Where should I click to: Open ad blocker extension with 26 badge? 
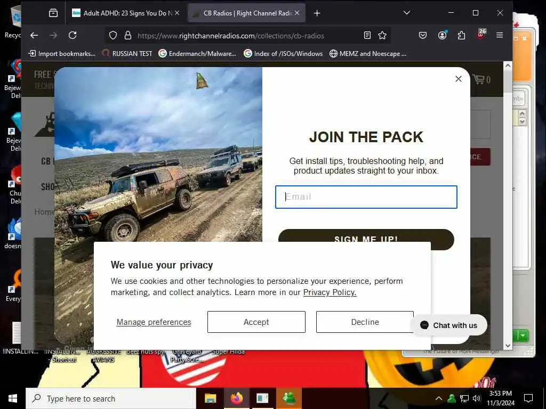pyautogui.click(x=481, y=34)
